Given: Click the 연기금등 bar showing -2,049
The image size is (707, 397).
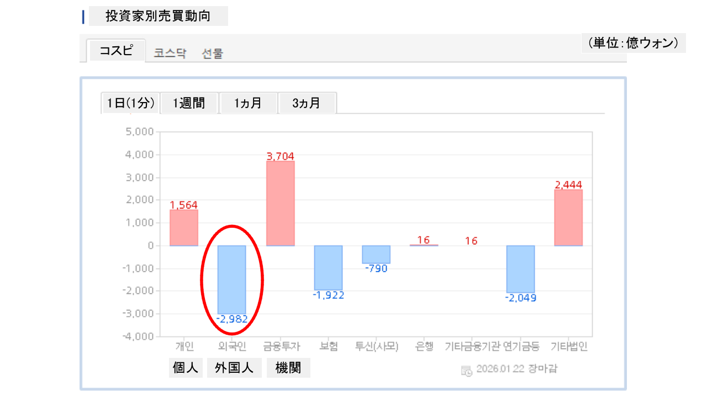Looking at the screenshot, I should [520, 269].
